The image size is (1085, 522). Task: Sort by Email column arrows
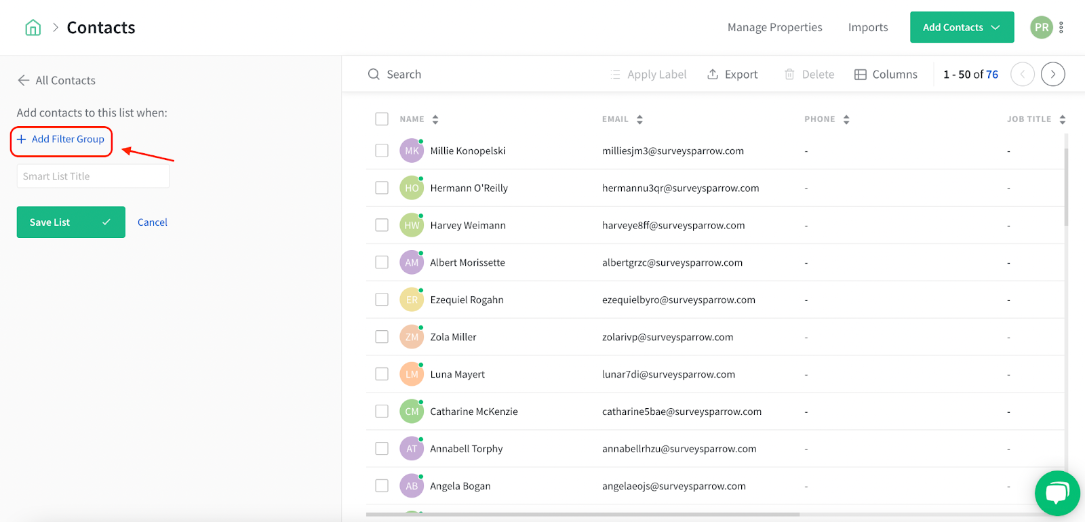pyautogui.click(x=639, y=119)
